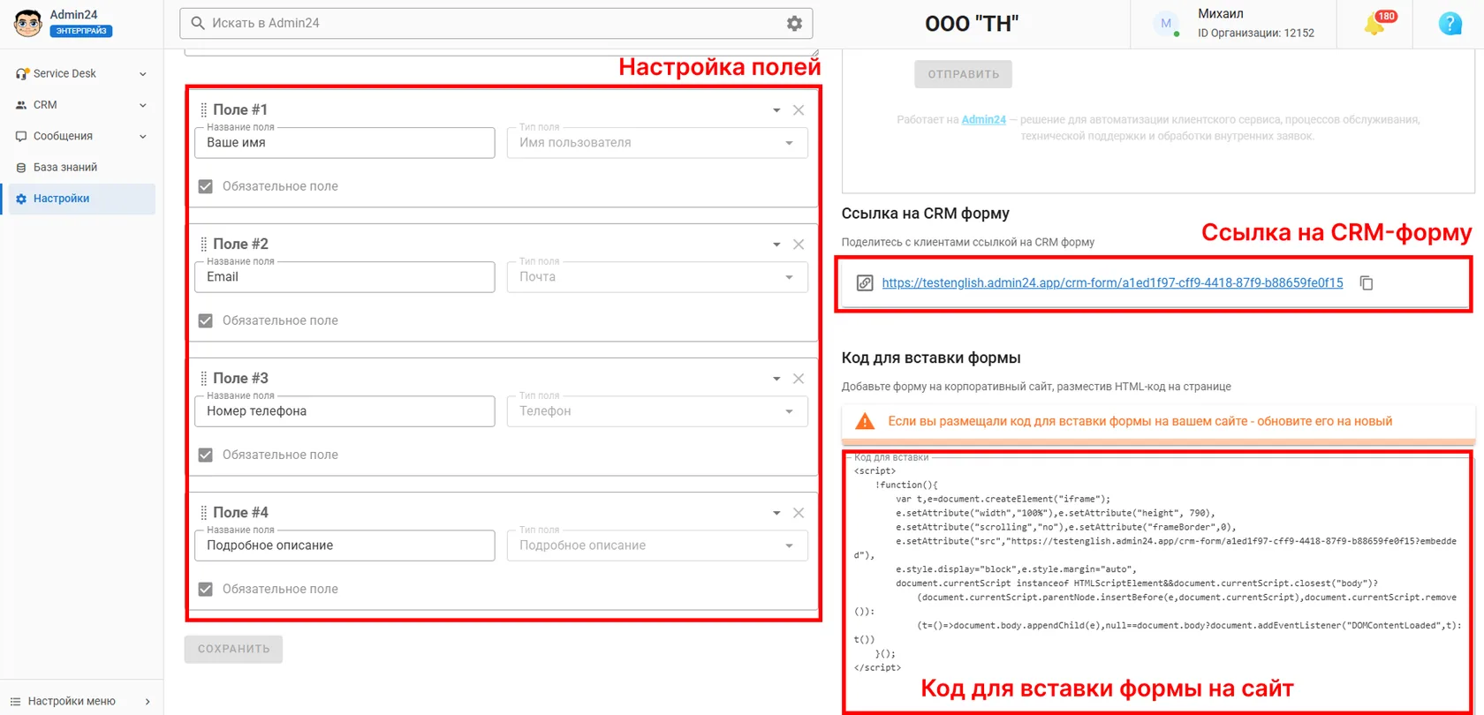Click the orange warning triangle icon
This screenshot has height=715, width=1484.
(865, 422)
